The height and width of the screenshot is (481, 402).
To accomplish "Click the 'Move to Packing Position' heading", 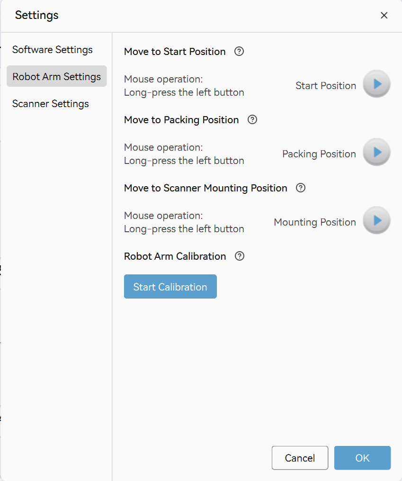I will pyautogui.click(x=181, y=120).
